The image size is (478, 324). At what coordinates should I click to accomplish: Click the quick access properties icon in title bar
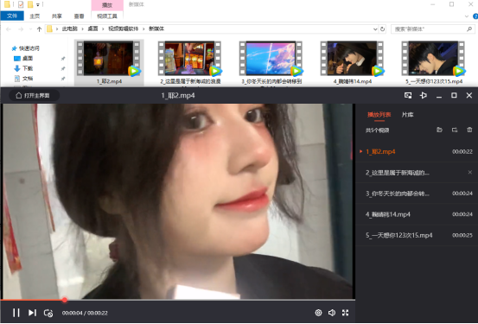click(21, 4)
